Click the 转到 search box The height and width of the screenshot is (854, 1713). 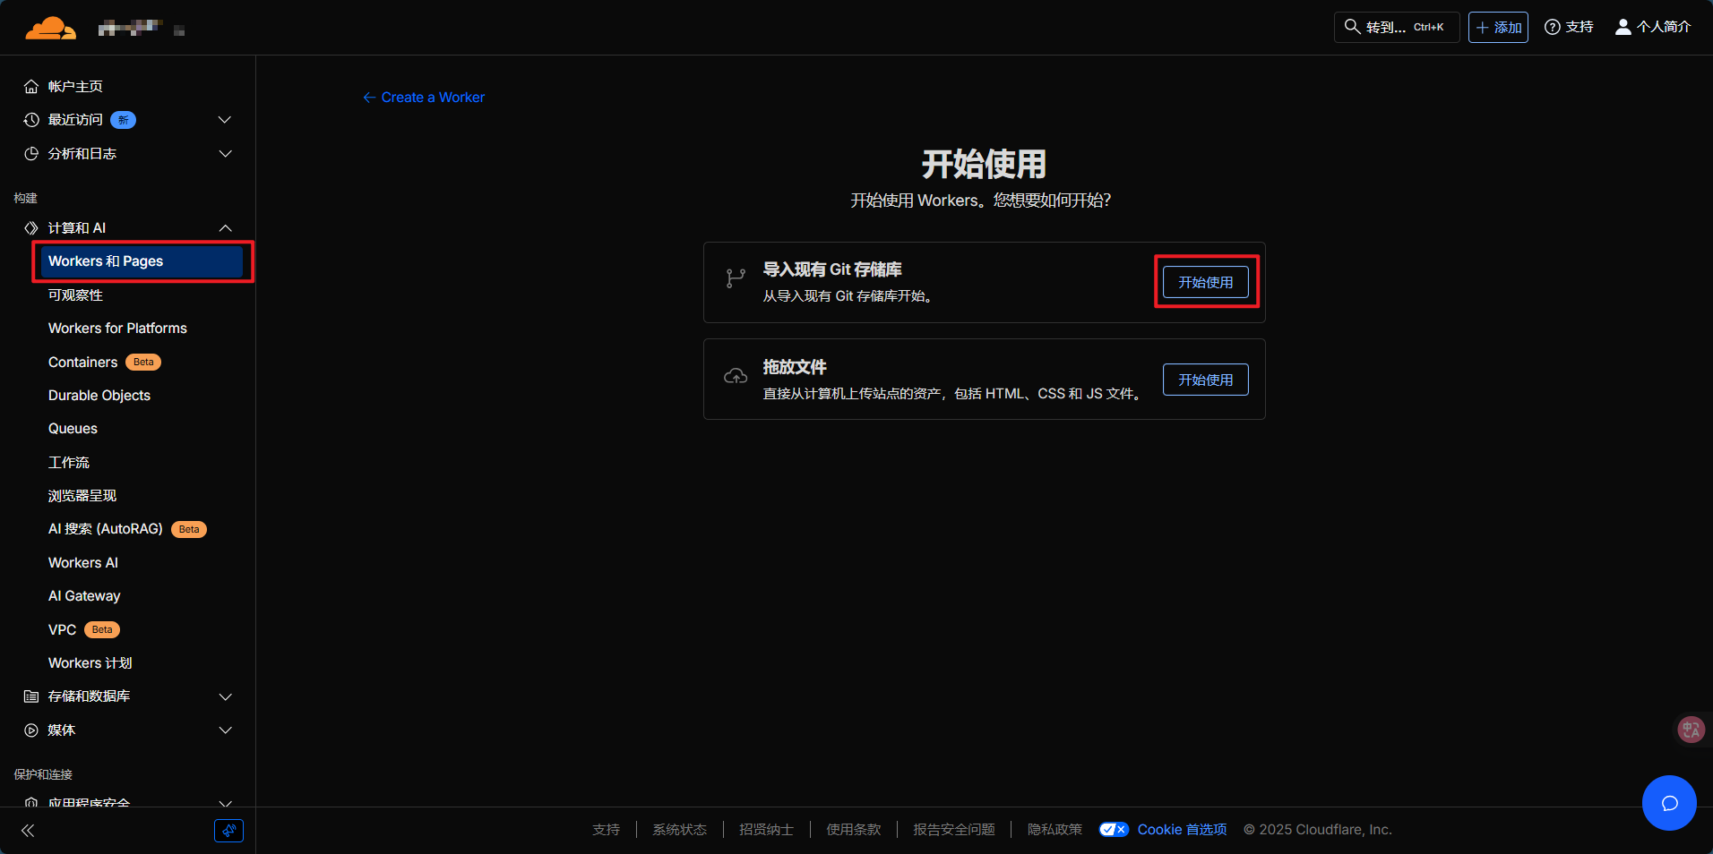1396,27
